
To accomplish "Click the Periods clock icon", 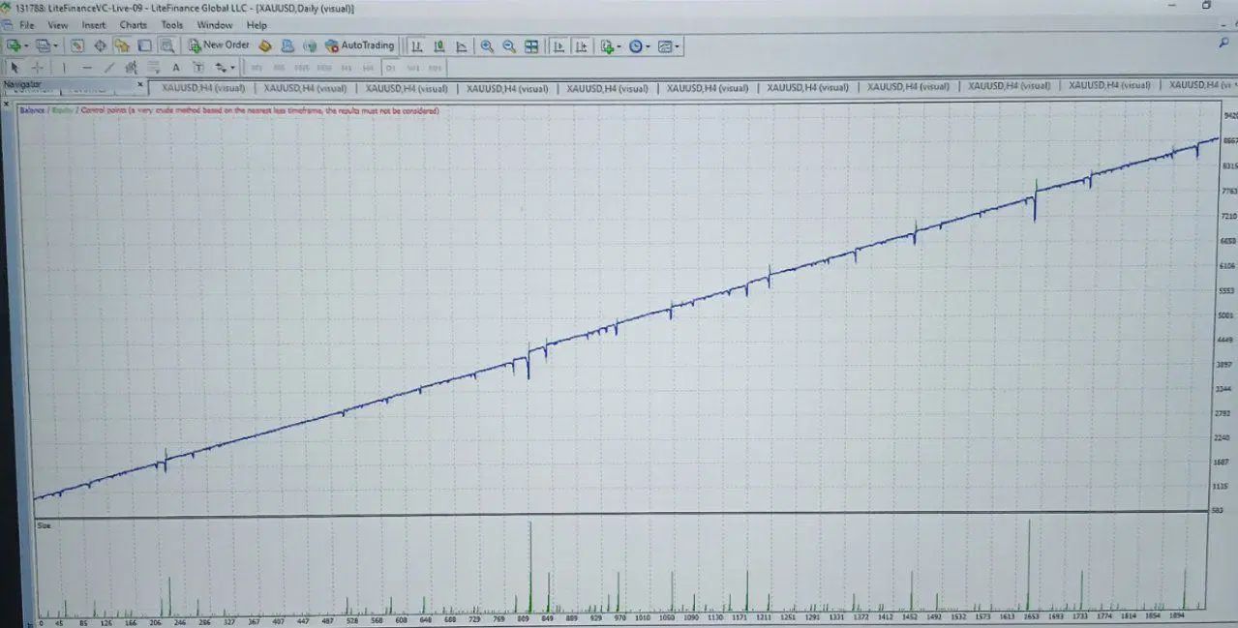I will [x=635, y=45].
